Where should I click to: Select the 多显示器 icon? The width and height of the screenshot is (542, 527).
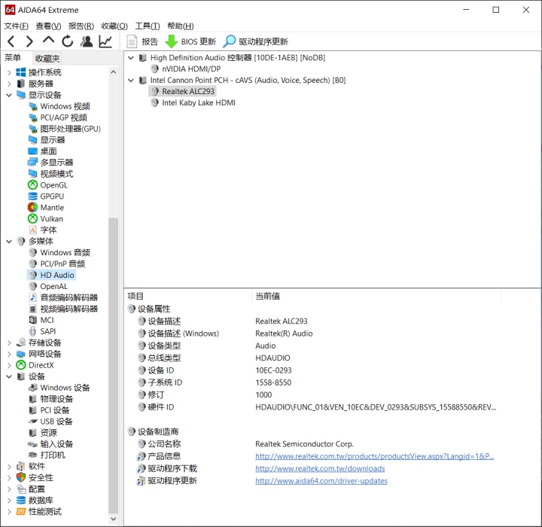[x=32, y=162]
